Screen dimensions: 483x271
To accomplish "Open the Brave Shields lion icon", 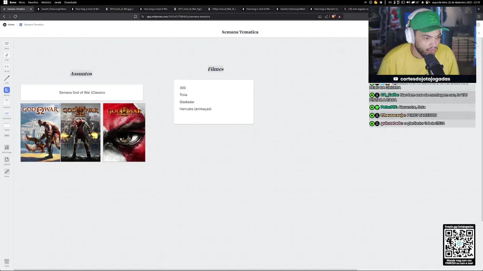I will click(333, 17).
